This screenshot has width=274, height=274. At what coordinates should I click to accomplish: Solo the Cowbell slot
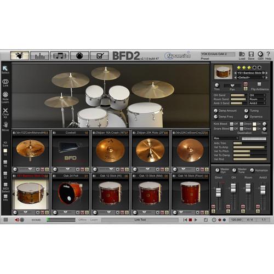point(87,169)
